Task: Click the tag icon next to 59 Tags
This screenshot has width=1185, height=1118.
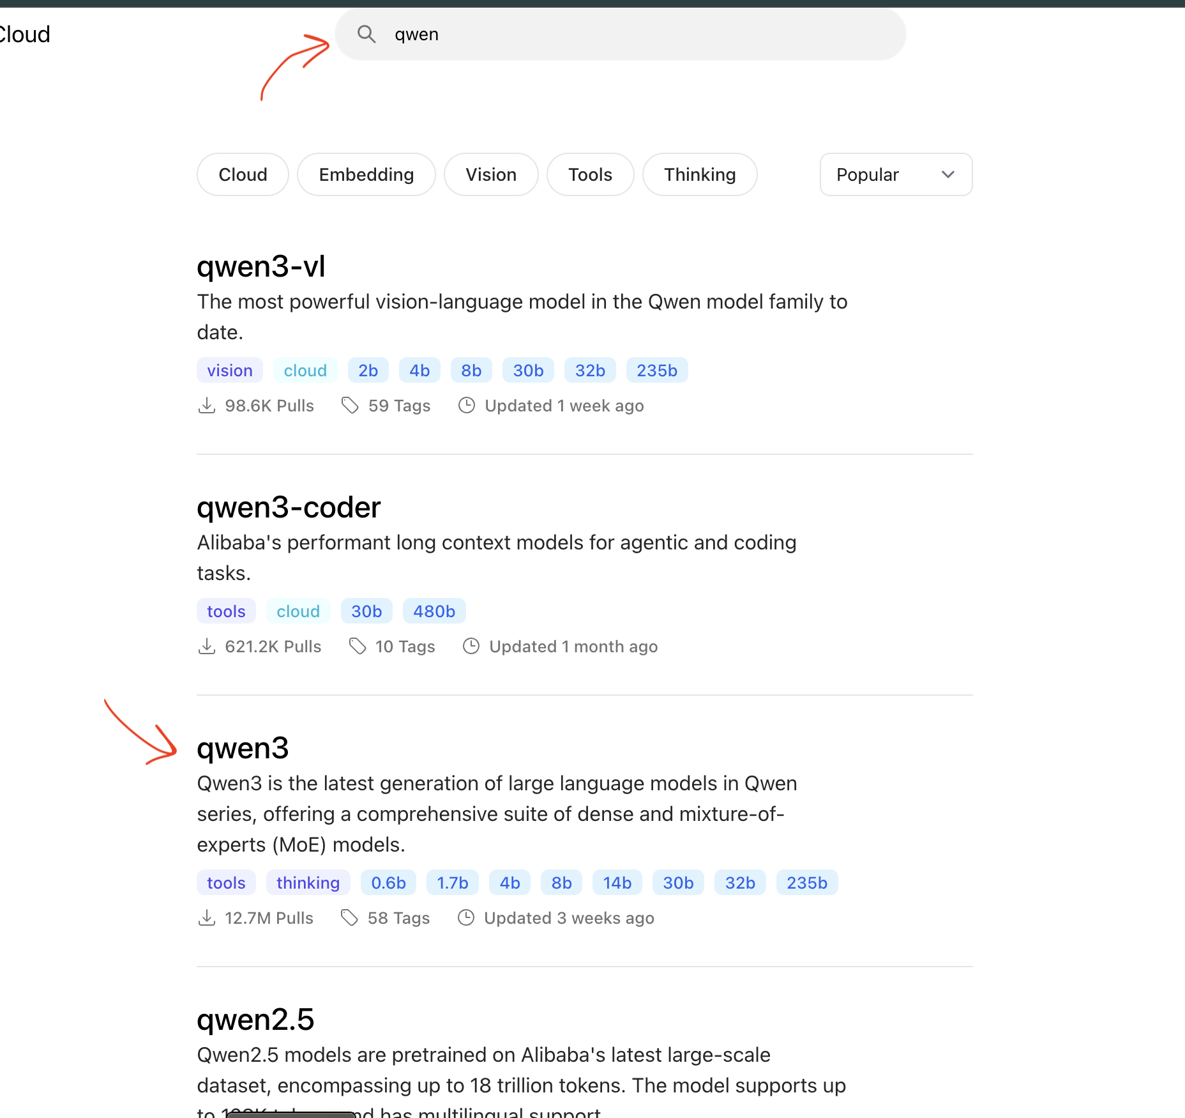Action: [x=351, y=405]
